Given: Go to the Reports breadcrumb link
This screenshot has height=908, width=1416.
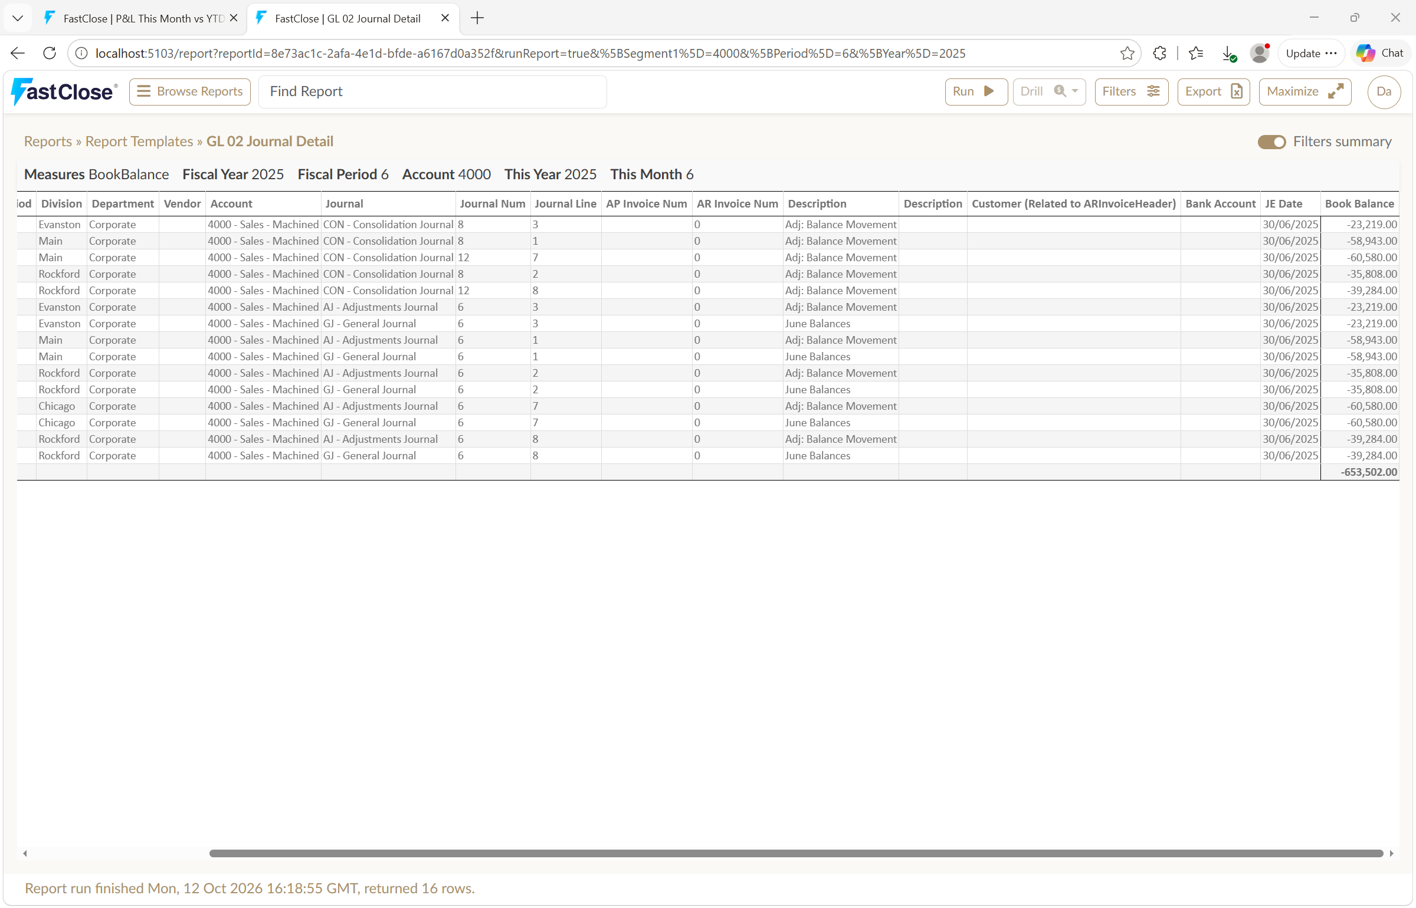Looking at the screenshot, I should click(x=48, y=142).
